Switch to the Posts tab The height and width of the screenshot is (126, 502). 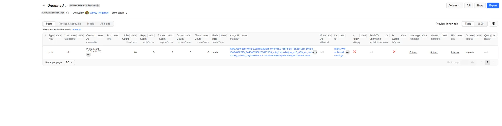click(49, 24)
